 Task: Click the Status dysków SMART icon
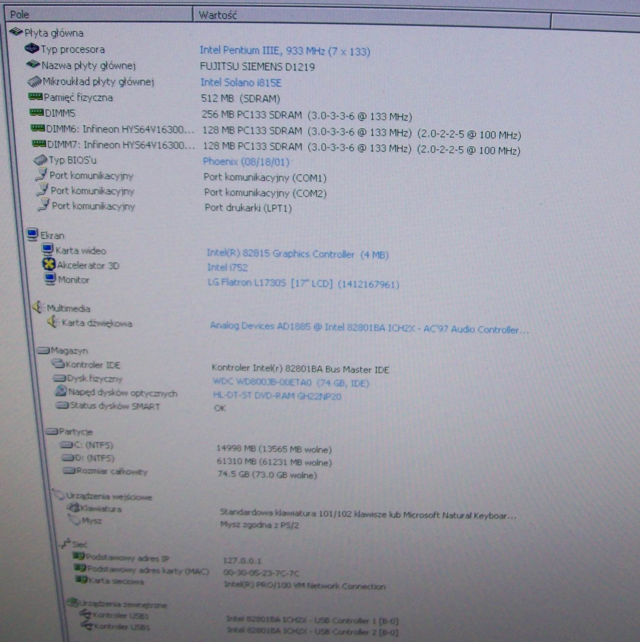62,405
